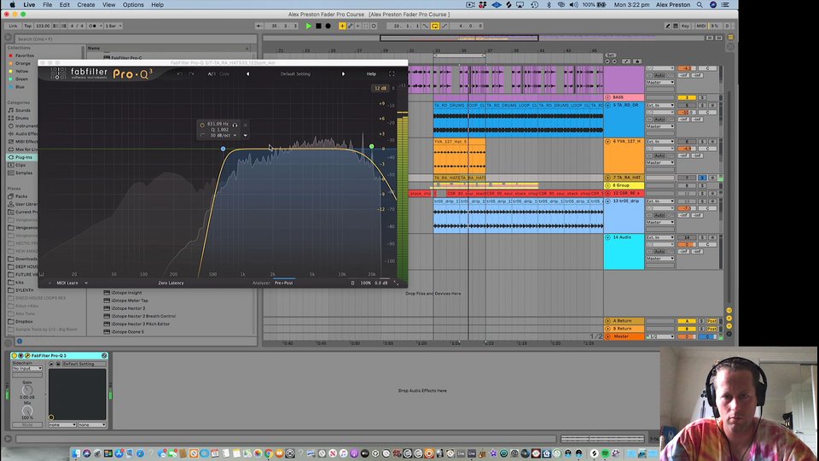
Task: Open the Drums category
Action: pyautogui.click(x=22, y=118)
